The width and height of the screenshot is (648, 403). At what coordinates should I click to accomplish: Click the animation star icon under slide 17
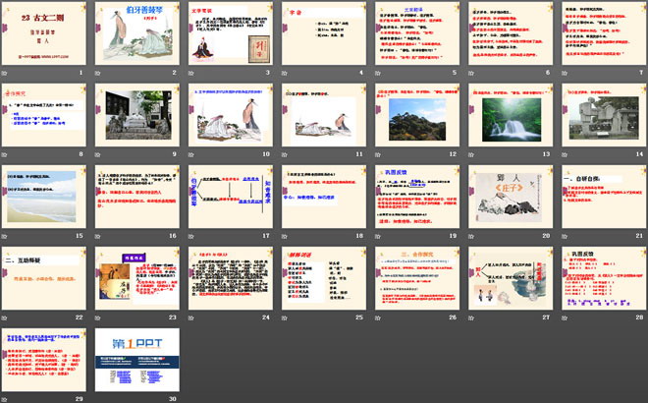pos(191,237)
